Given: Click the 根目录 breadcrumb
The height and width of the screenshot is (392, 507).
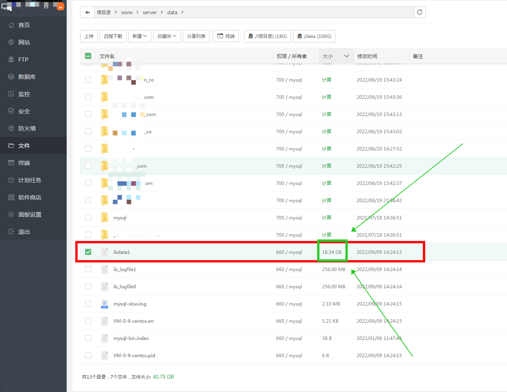Looking at the screenshot, I should coord(104,12).
